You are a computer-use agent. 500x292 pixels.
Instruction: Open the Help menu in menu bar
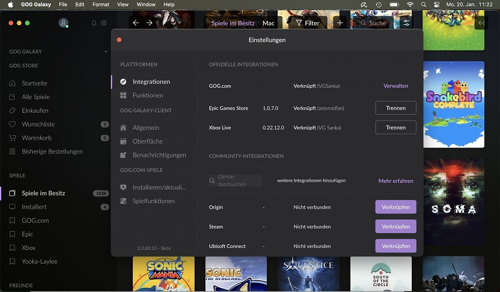pyautogui.click(x=169, y=4)
